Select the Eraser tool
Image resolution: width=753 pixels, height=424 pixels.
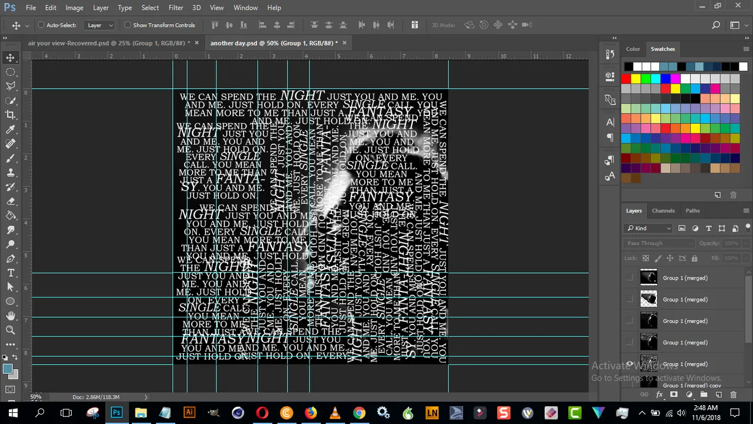11,201
